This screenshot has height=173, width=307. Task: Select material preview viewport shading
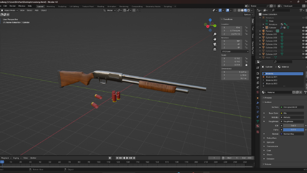coord(245,10)
